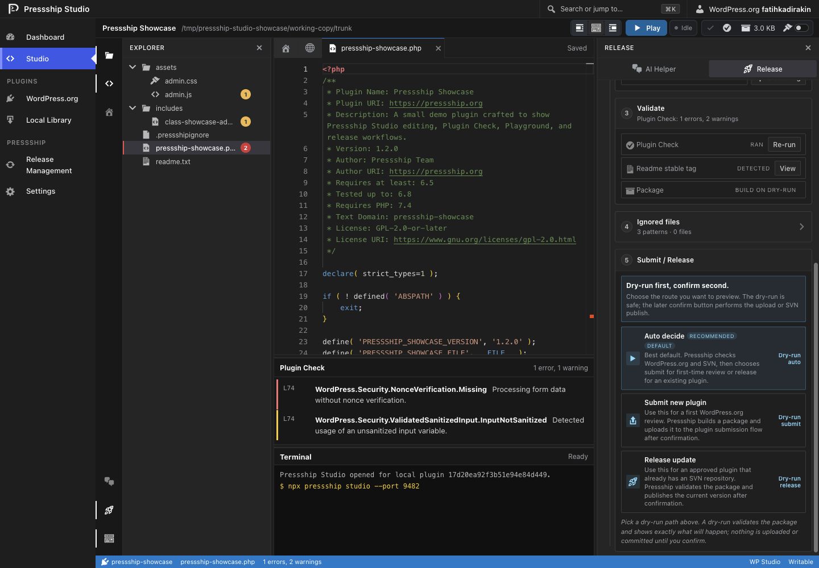This screenshot has height=568, width=819.
Task: Click Dry-run auto button
Action: 789,358
